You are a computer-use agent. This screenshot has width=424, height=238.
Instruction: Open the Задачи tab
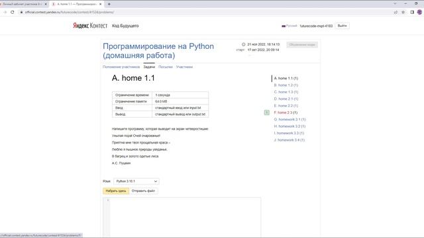[x=149, y=67]
